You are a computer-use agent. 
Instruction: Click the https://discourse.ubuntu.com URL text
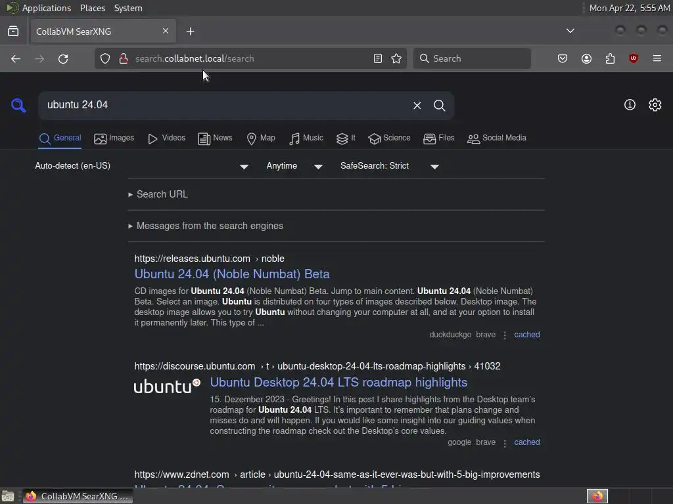[195, 366]
